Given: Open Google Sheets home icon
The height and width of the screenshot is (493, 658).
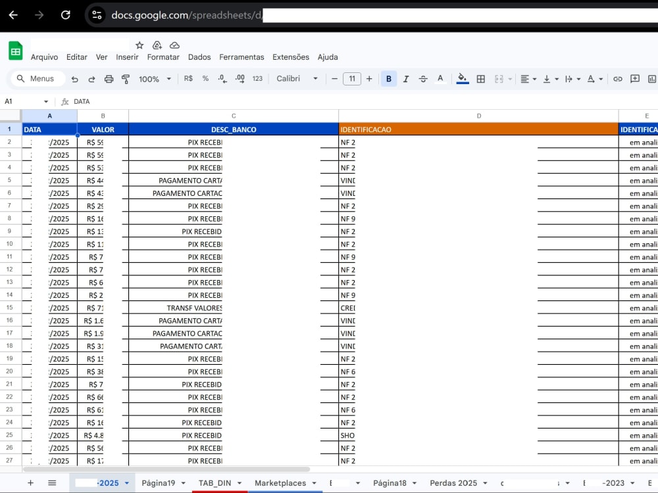Looking at the screenshot, I should tap(16, 51).
